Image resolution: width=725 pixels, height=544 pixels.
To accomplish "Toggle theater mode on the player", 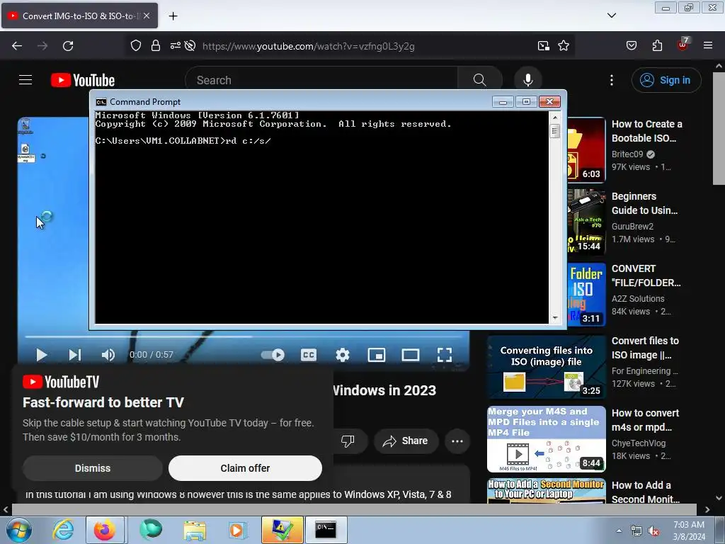I will tap(411, 355).
